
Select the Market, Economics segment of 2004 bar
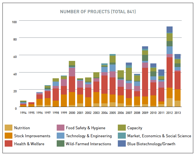(x=105, y=64)
